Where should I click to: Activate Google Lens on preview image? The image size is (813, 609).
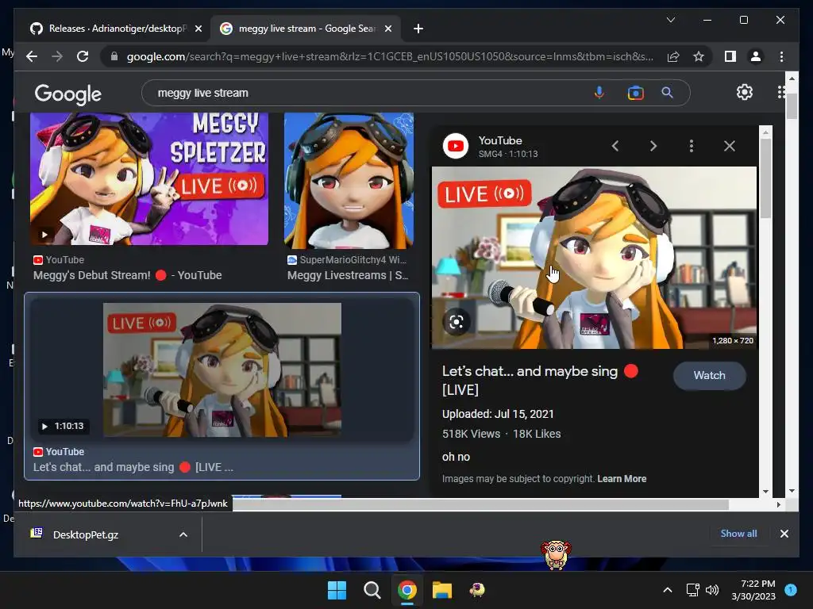(457, 322)
